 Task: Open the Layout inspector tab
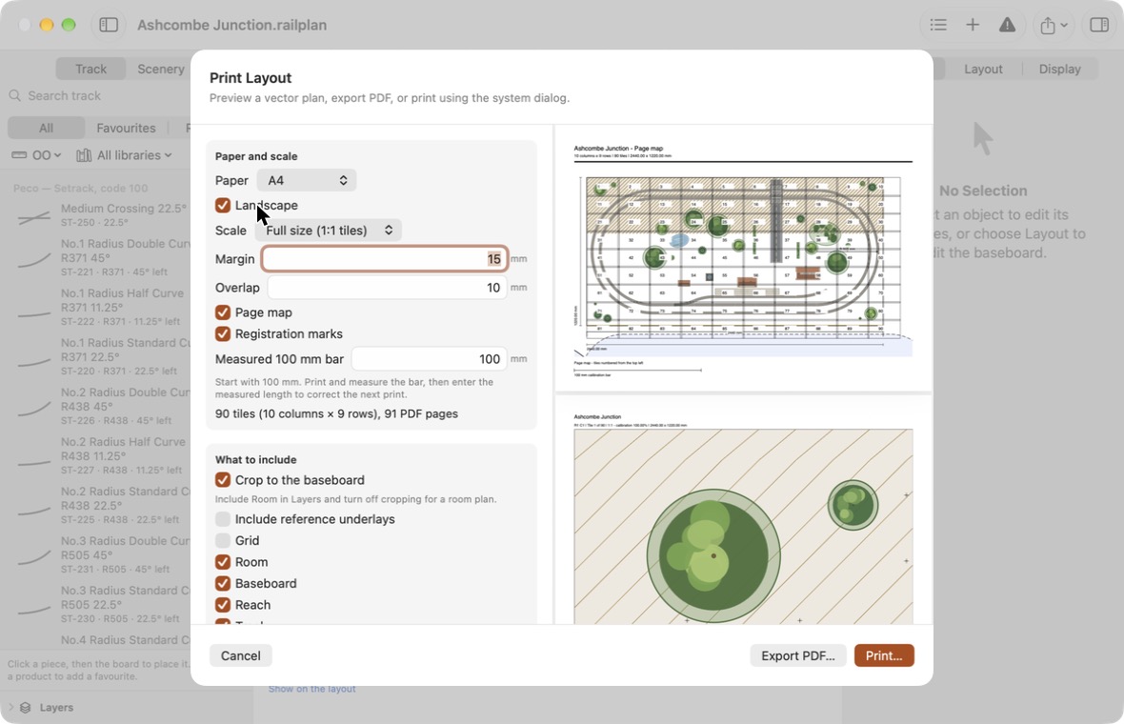click(983, 69)
